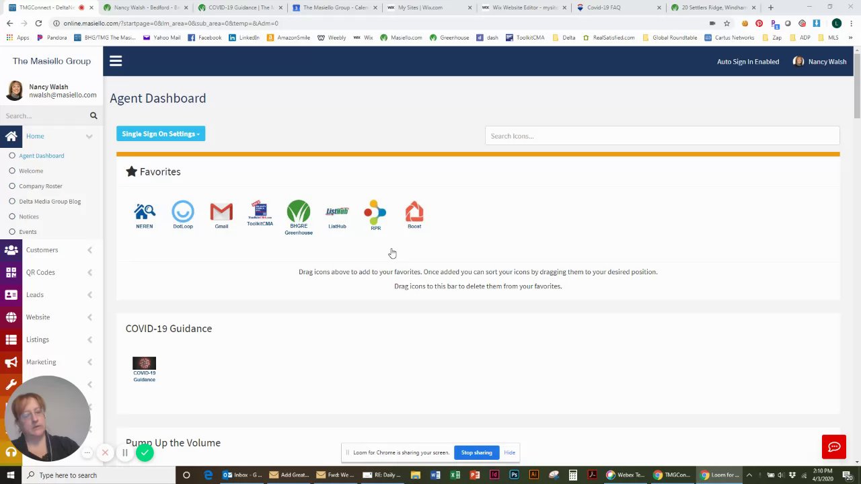
Task: Expand the Listings menu arrow
Action: pos(89,339)
